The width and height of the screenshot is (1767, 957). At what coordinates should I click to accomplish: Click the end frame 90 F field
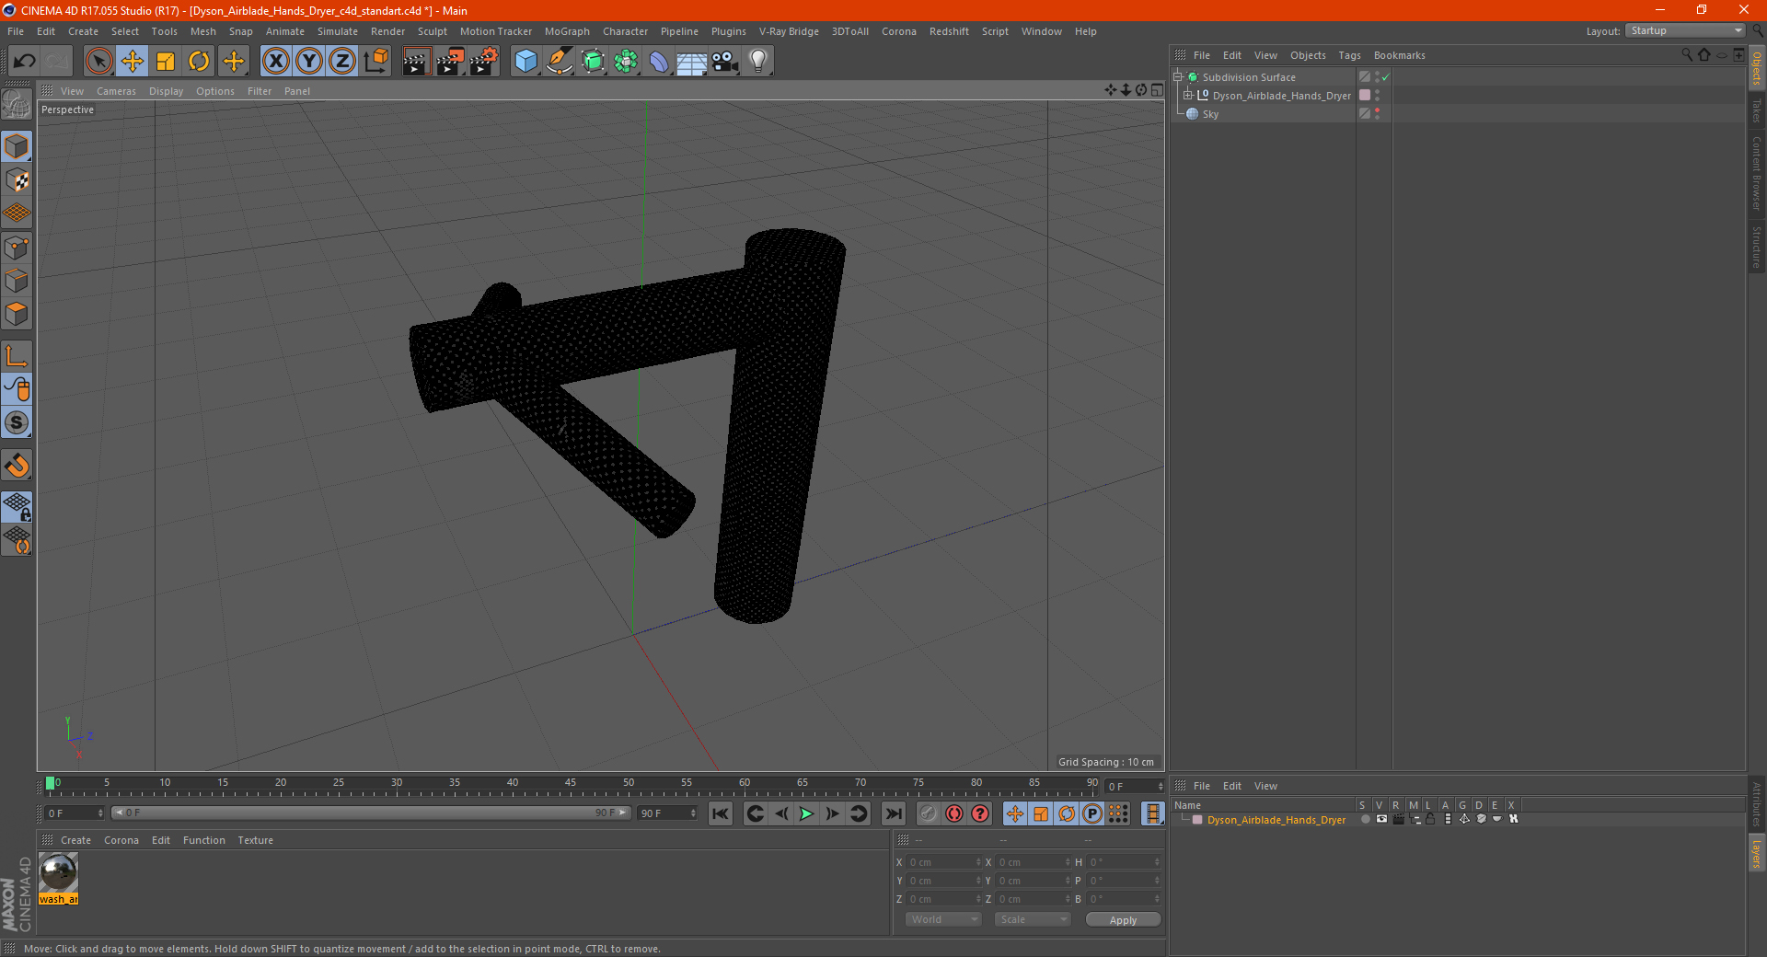click(x=667, y=813)
